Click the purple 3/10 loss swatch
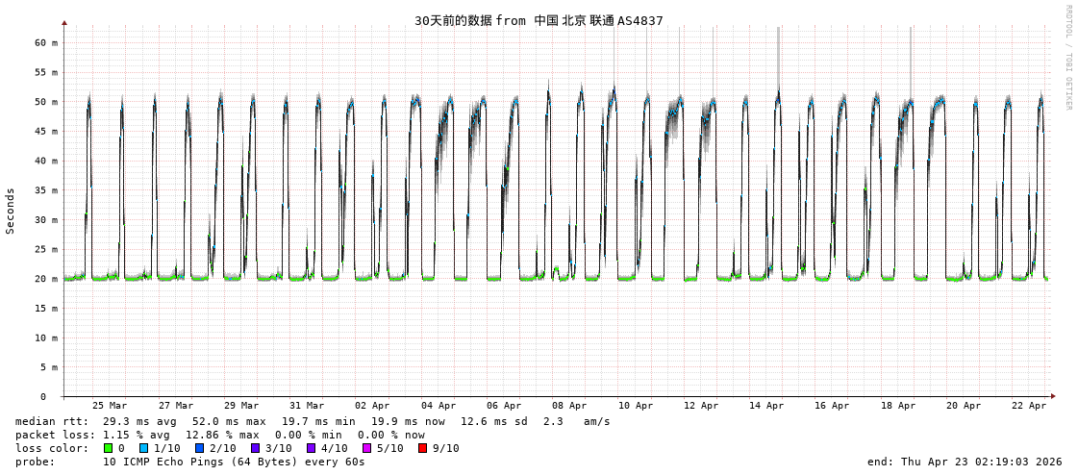Screen dimensions: 1078x475 (255, 448)
